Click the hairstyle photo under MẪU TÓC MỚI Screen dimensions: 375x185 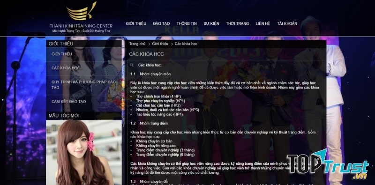coord(84,152)
